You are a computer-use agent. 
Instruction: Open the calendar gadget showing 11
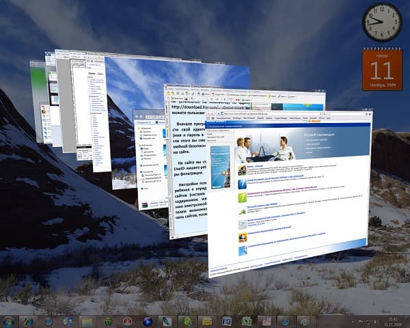click(x=382, y=69)
